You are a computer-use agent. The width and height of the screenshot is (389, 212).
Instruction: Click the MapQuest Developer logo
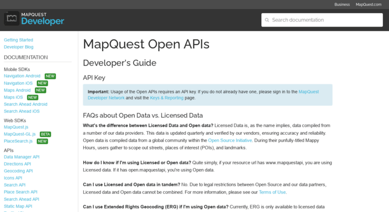point(34,20)
